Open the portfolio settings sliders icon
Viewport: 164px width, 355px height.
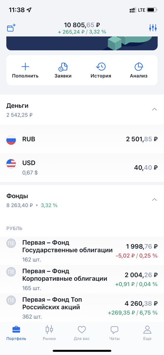coord(153,28)
